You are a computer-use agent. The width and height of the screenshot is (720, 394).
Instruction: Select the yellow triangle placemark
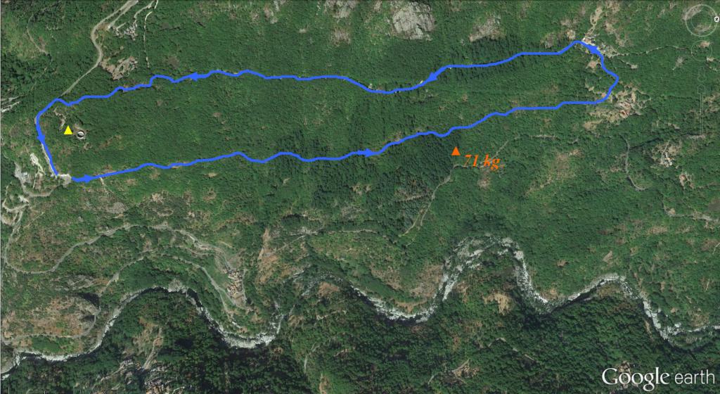coord(68,130)
